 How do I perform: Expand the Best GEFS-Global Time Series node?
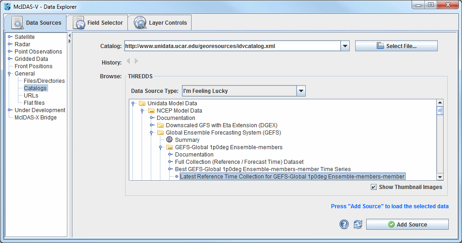(170, 169)
